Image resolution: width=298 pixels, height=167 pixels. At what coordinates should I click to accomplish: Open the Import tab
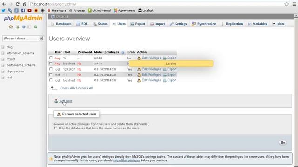click(x=157, y=24)
